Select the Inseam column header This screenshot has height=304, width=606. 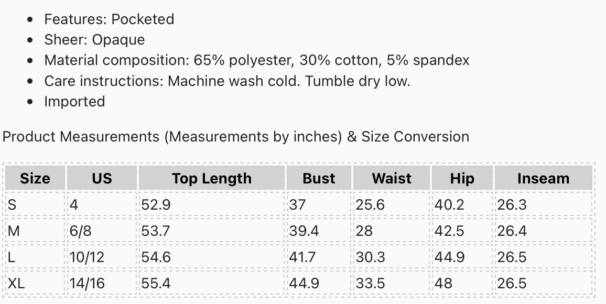pyautogui.click(x=543, y=178)
